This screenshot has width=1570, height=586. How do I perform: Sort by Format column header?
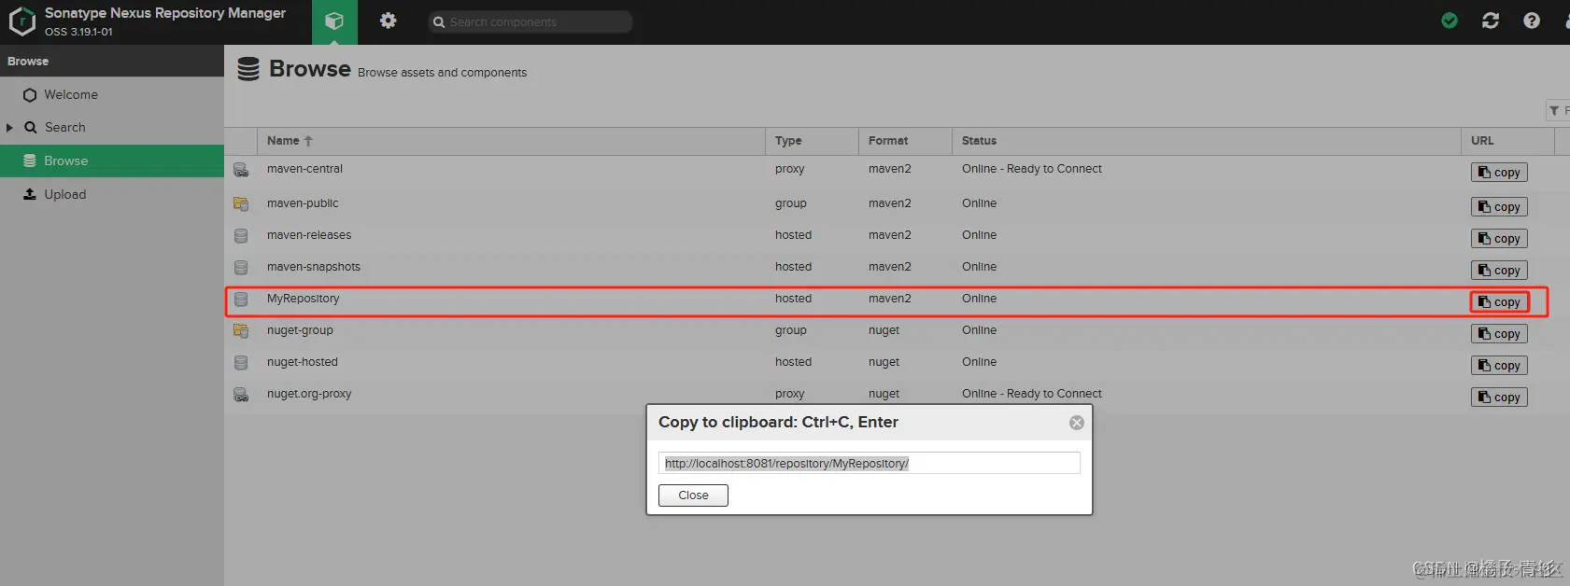[x=905, y=141]
